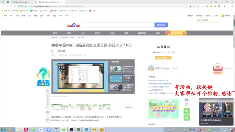Open the 首页 item in gray nav bar
This screenshot has height=132, width=235.
[x=55, y=33]
